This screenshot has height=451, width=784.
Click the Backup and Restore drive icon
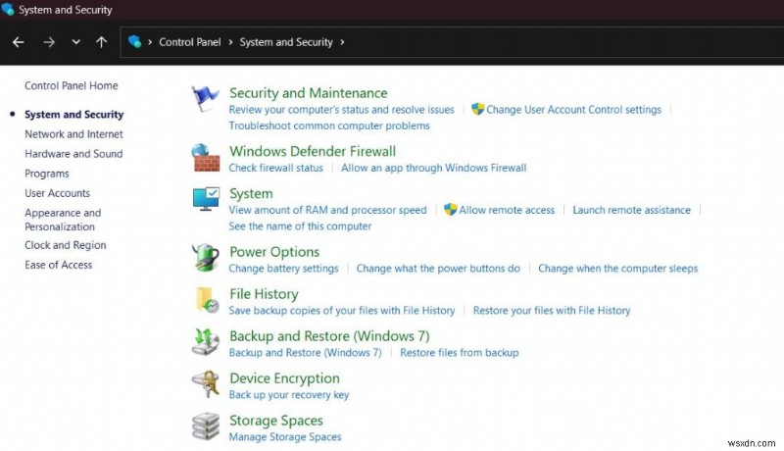point(206,342)
